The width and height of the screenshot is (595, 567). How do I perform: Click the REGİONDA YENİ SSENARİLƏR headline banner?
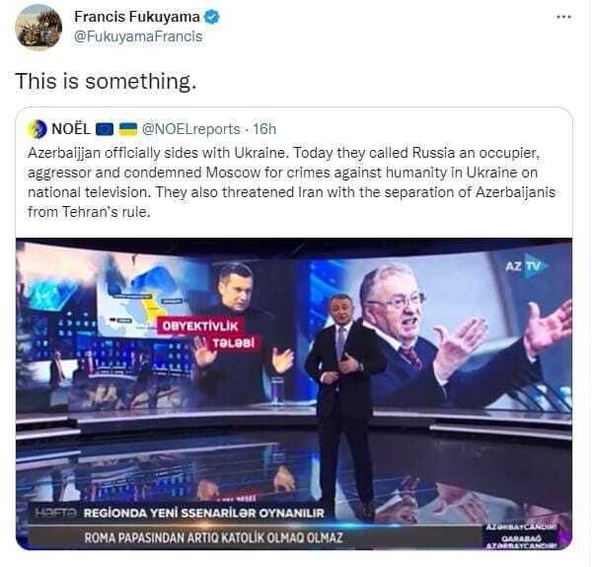(x=204, y=513)
